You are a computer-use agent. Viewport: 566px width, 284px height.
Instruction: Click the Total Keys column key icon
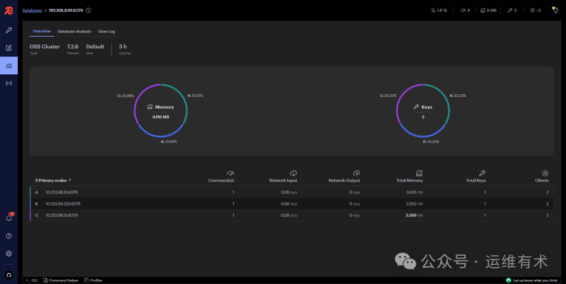coord(482,173)
